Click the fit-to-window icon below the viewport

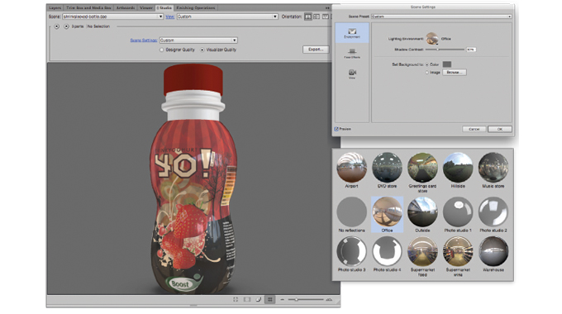(x=236, y=299)
